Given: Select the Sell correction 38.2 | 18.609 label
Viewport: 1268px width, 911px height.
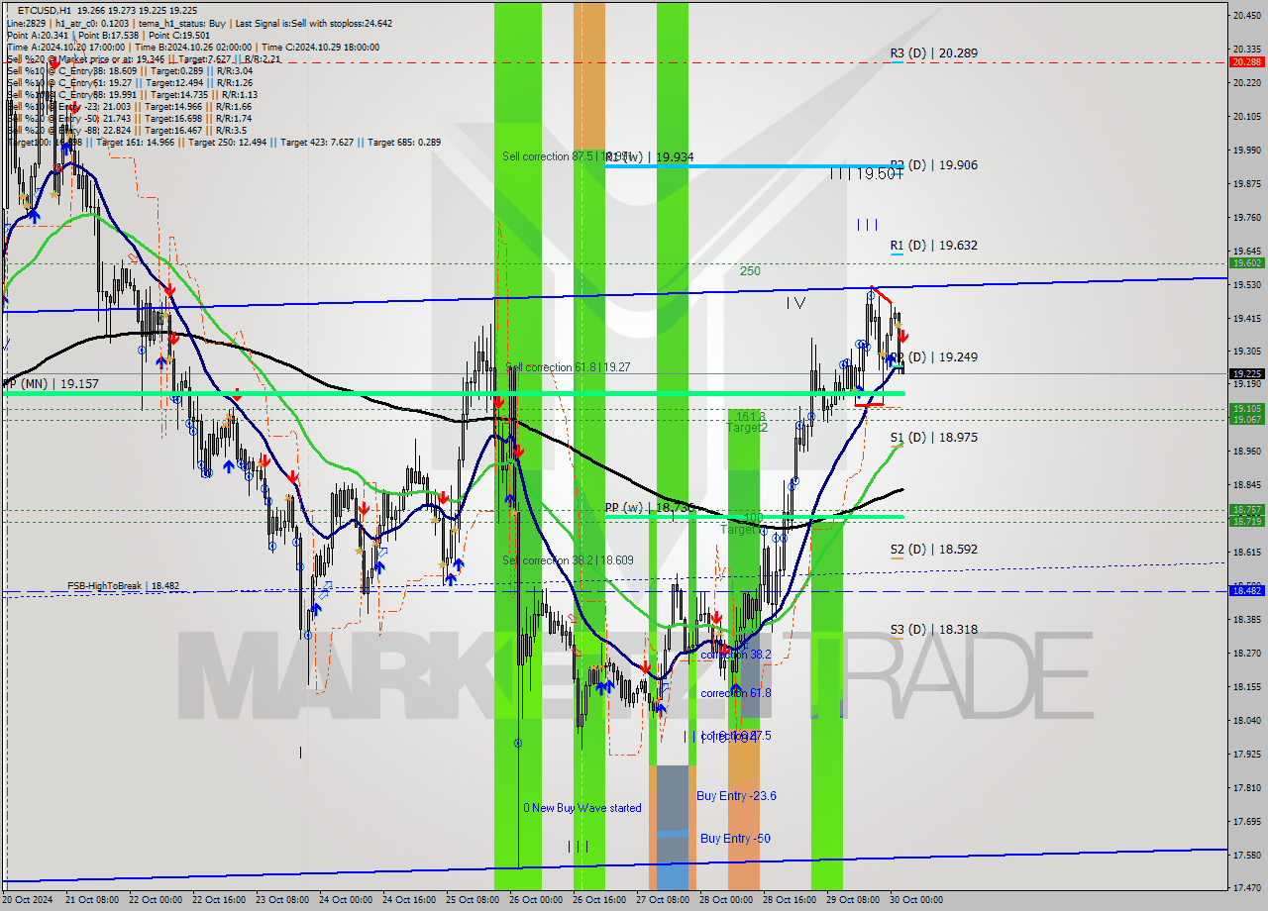Looking at the screenshot, I should 568,560.
